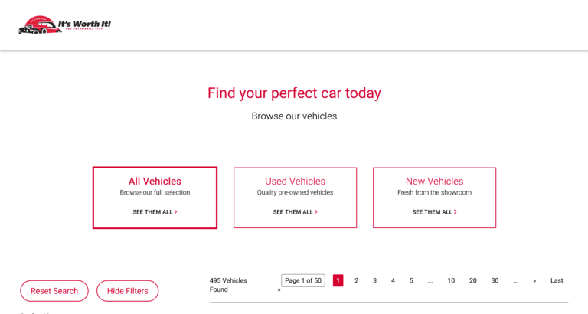Go to page 4 of results

pos(393,280)
